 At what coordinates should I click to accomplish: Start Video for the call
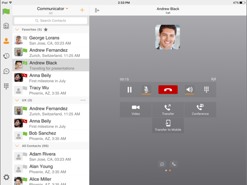point(136,109)
